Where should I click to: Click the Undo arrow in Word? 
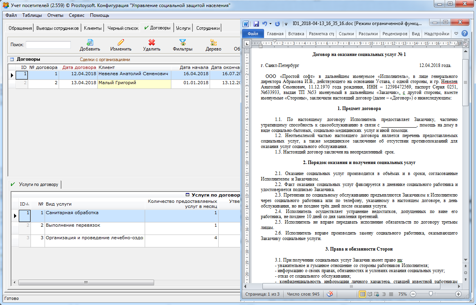pos(265,23)
